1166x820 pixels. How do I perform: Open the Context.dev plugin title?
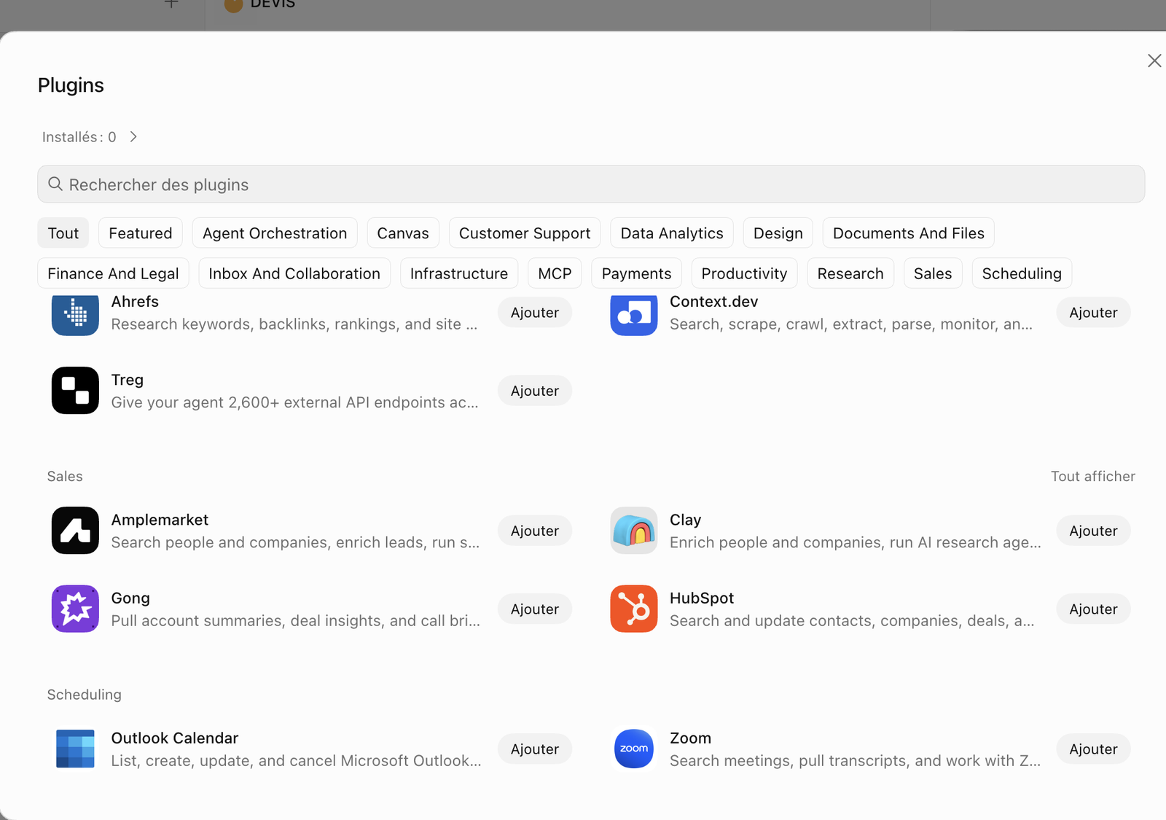click(x=713, y=302)
